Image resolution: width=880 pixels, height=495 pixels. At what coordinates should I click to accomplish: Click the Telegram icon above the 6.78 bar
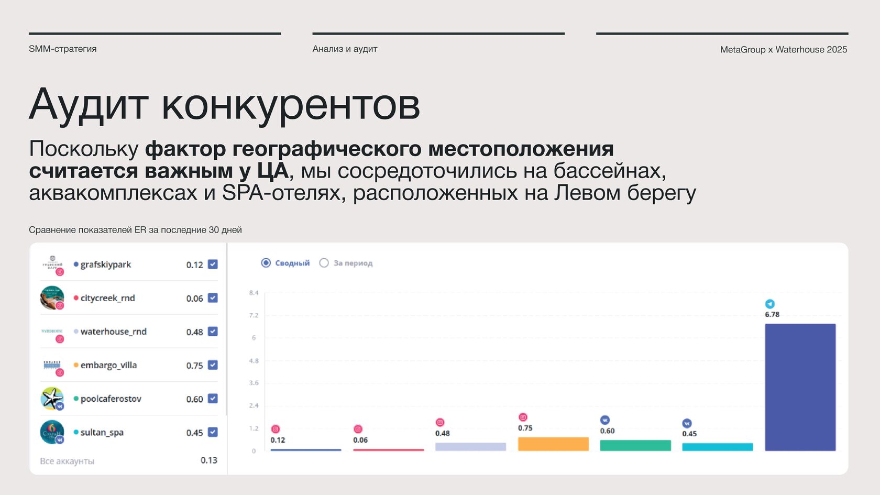(x=770, y=304)
